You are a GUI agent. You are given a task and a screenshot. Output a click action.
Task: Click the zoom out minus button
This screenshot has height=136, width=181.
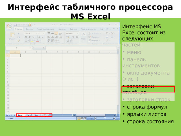(x=95, y=118)
